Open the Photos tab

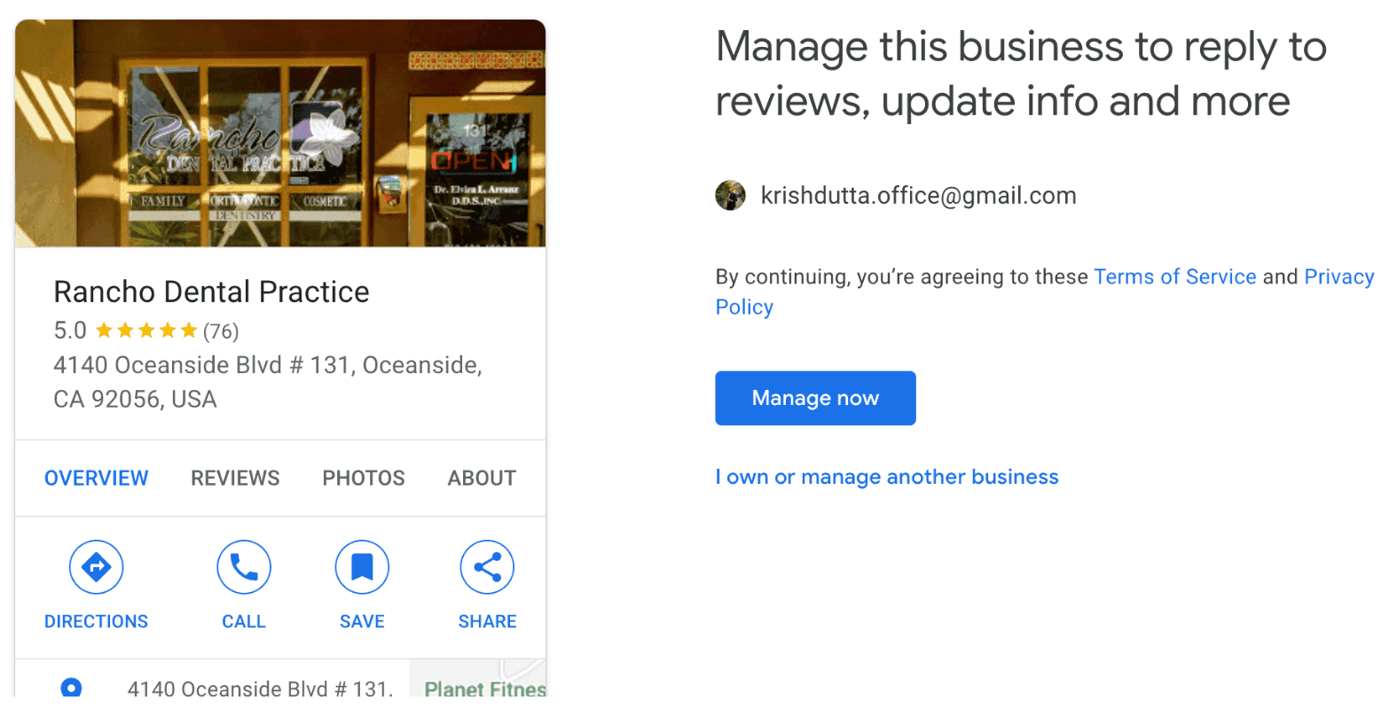click(x=364, y=478)
